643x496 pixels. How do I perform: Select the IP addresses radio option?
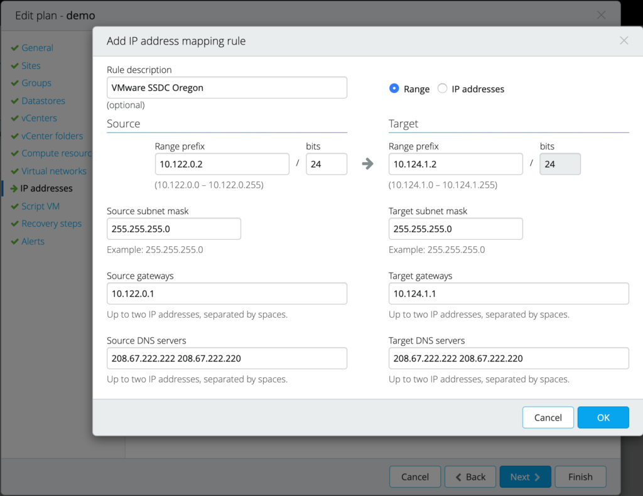442,89
